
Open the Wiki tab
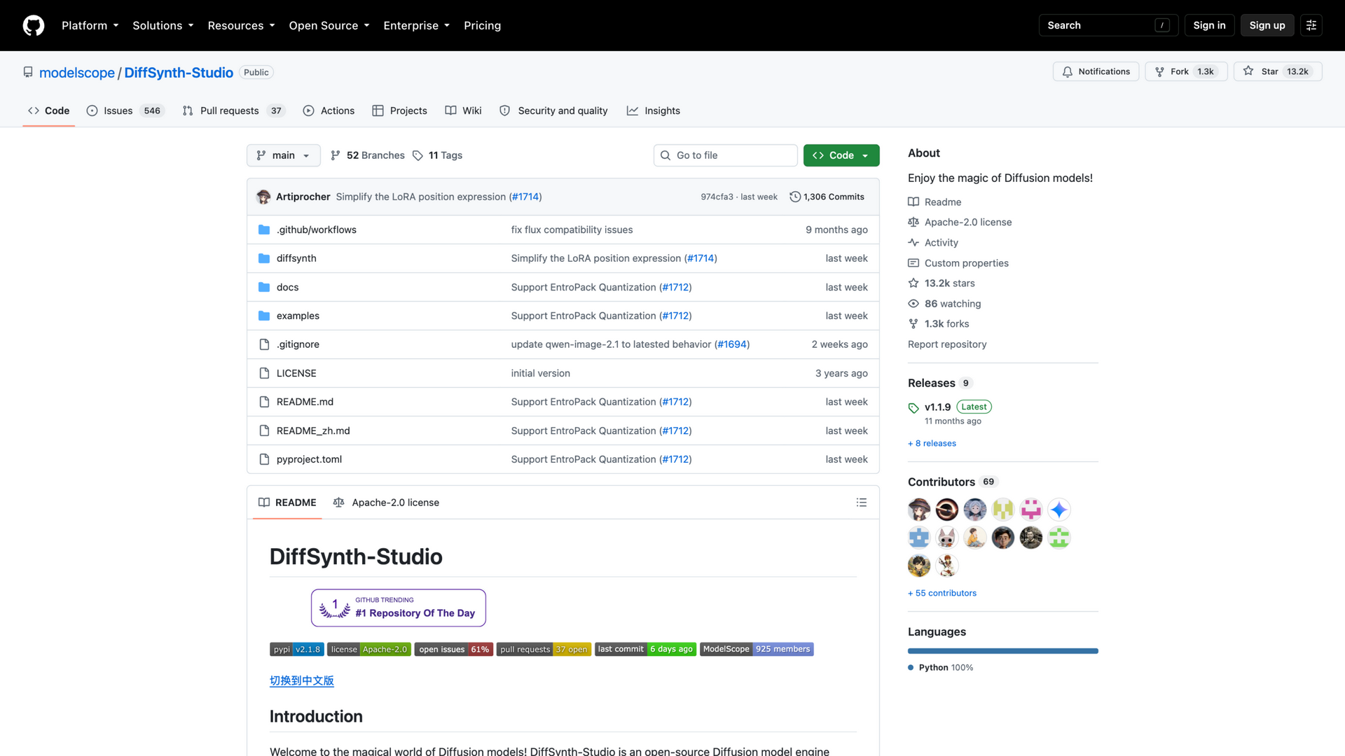click(x=463, y=111)
